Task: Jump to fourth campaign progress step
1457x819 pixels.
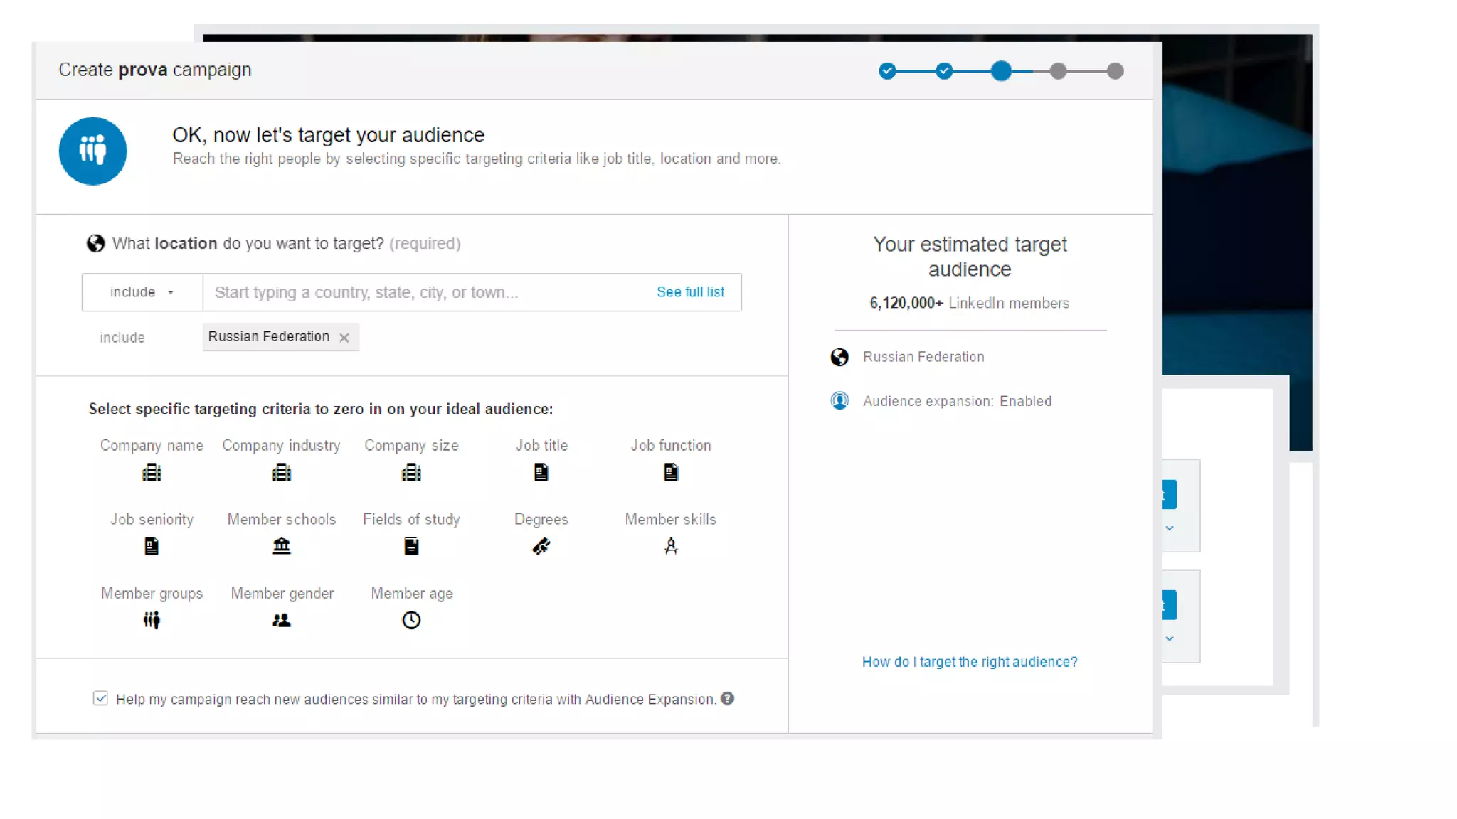Action: [x=1058, y=71]
